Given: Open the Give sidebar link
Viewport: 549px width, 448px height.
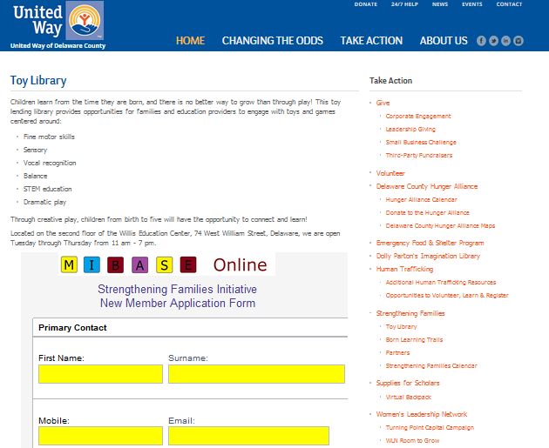Looking at the screenshot, I should [383, 103].
